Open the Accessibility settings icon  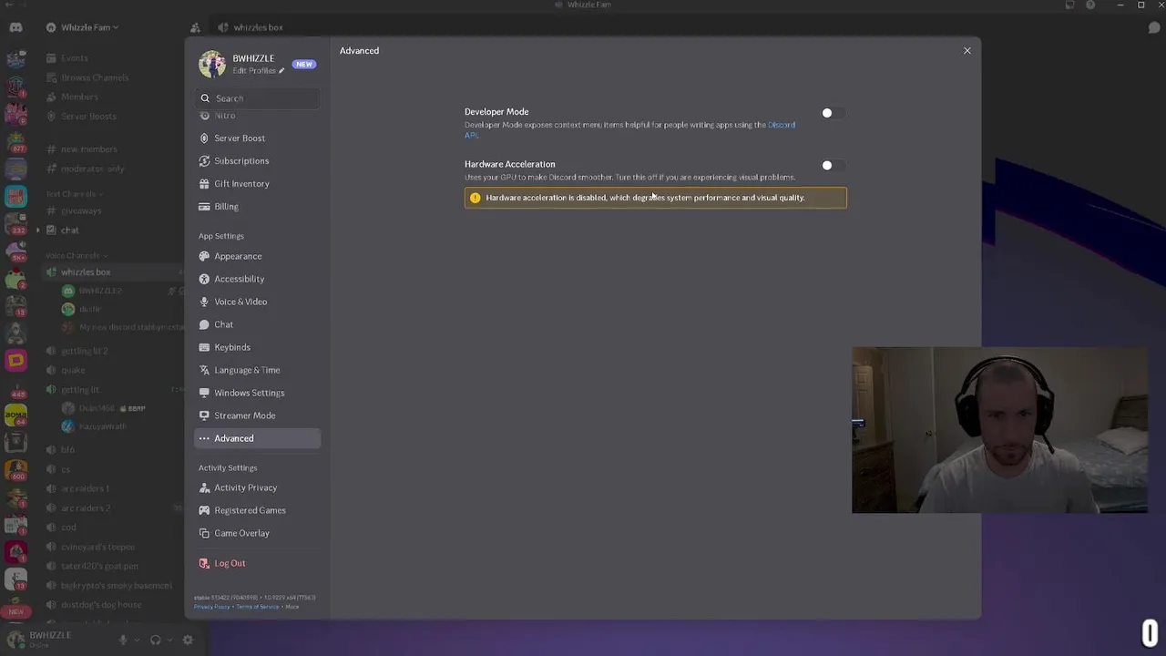coord(204,279)
